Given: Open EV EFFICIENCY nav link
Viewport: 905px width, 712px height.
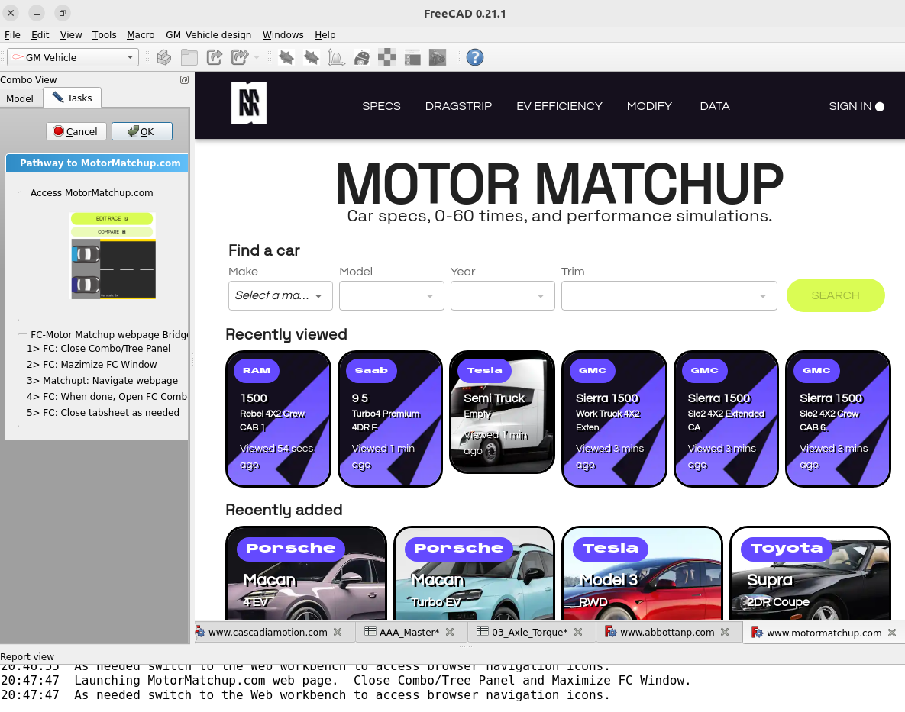Looking at the screenshot, I should pos(559,106).
